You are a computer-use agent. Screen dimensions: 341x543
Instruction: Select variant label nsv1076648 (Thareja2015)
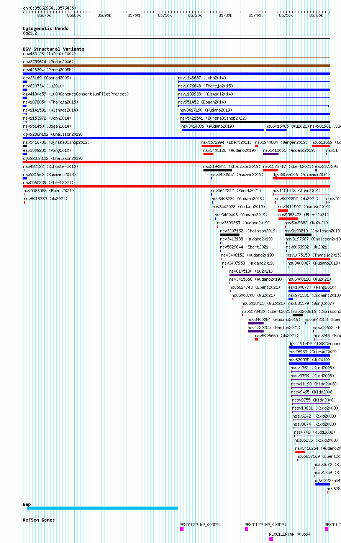click(206, 86)
